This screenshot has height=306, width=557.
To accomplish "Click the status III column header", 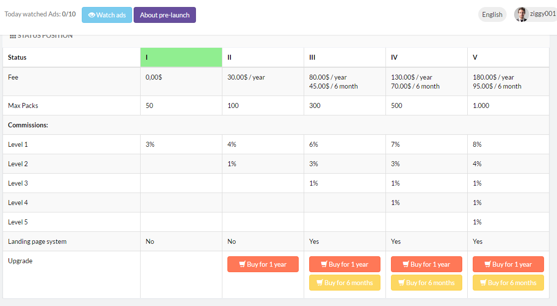I will (x=312, y=57).
